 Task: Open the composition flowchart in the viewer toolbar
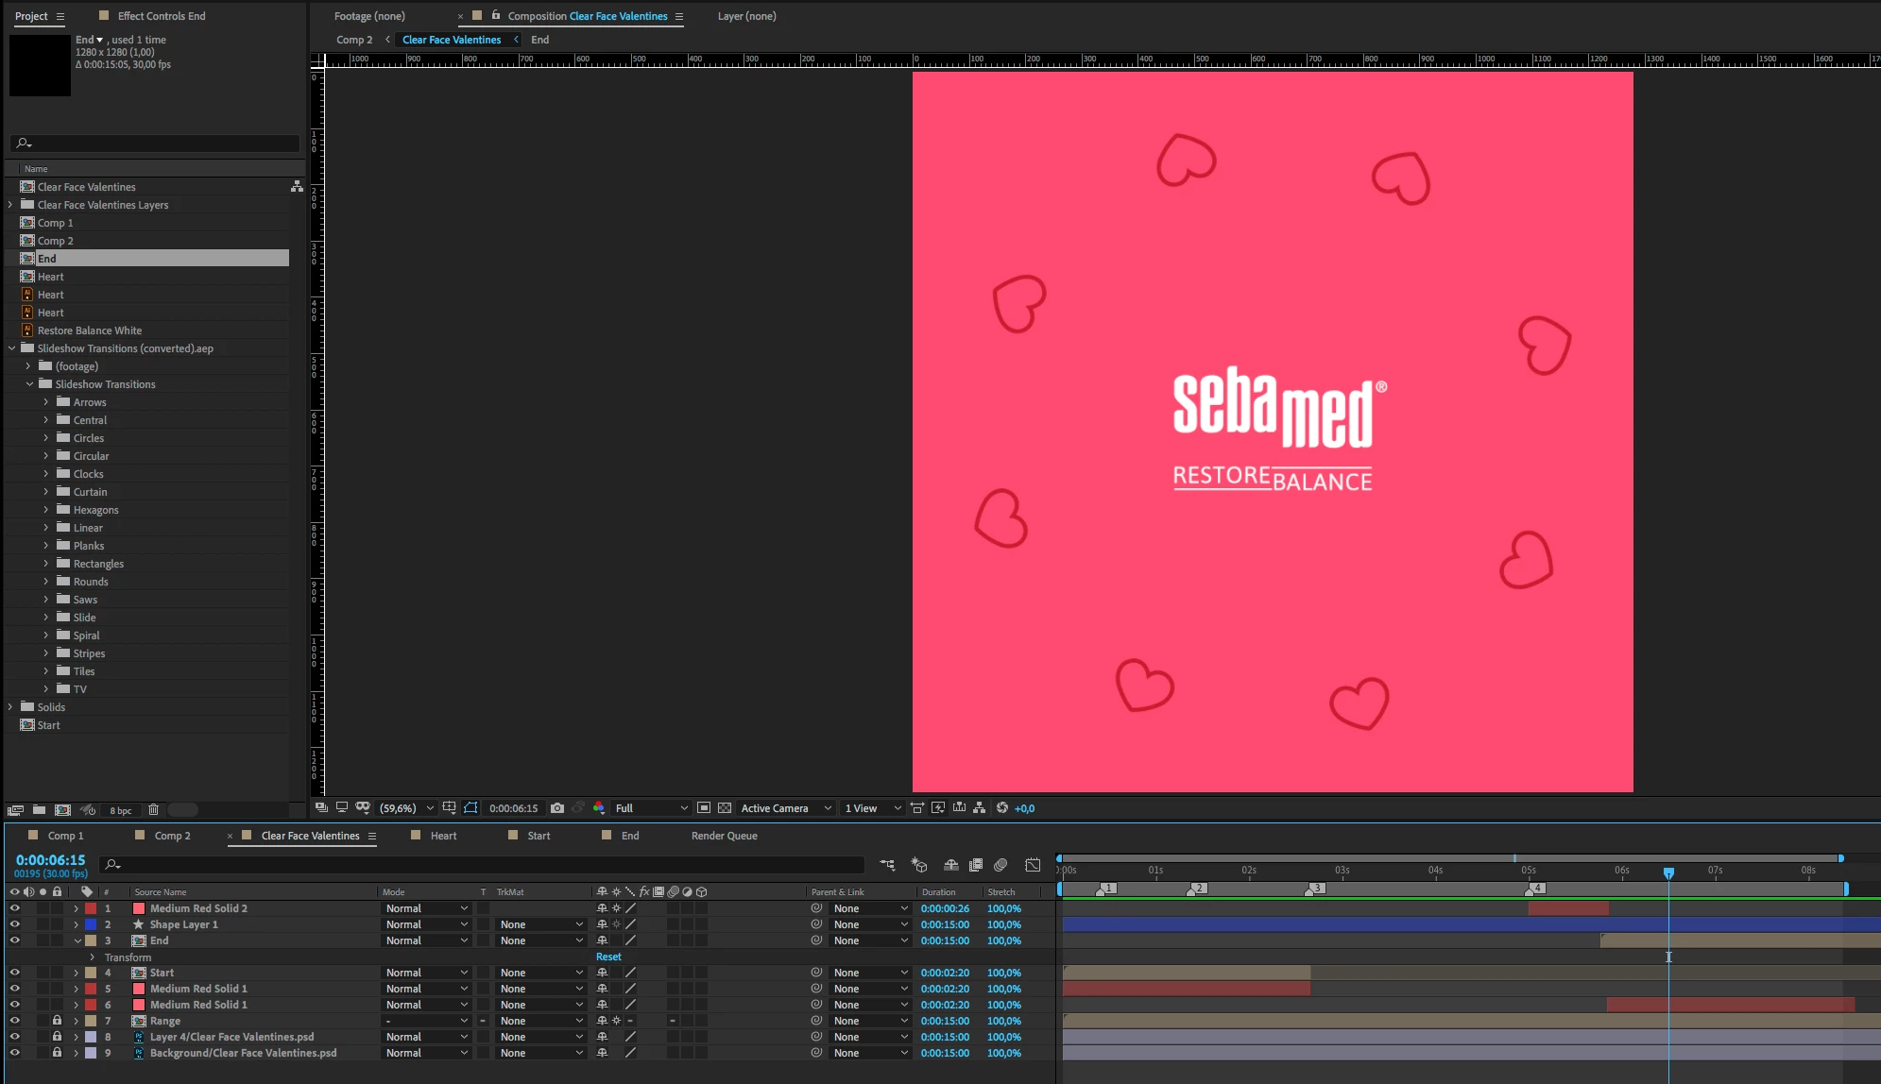pos(979,808)
